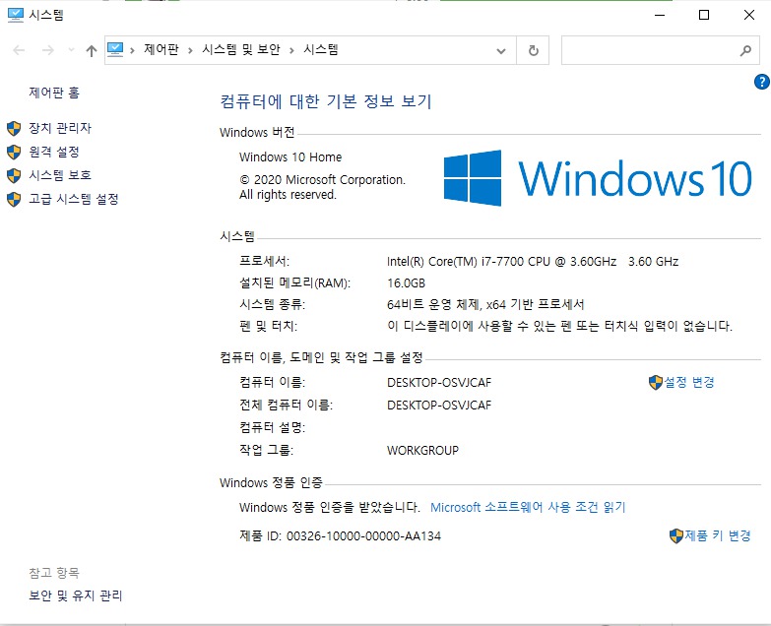Open 장치 관리자 (Device Manager)

[x=60, y=128]
